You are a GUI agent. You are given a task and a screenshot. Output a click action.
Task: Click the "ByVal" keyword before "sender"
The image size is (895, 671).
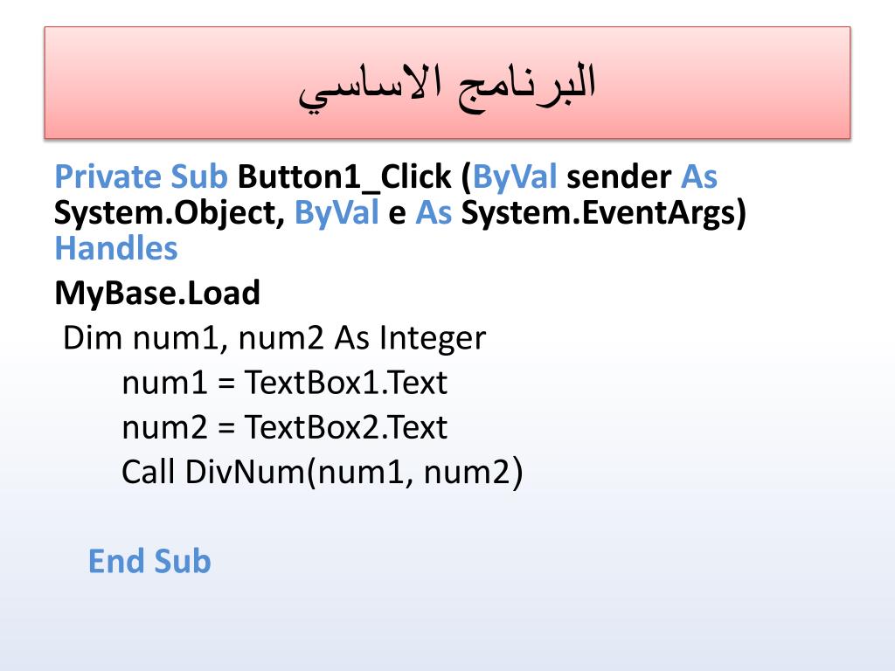[515, 177]
